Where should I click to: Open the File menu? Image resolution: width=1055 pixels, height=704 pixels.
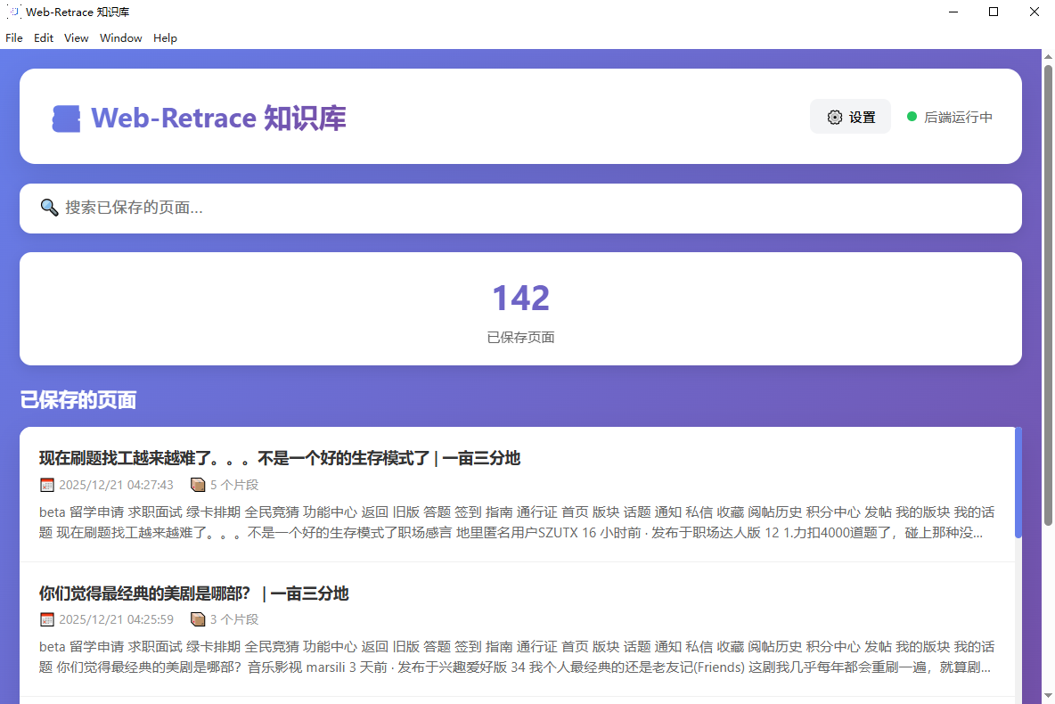14,38
